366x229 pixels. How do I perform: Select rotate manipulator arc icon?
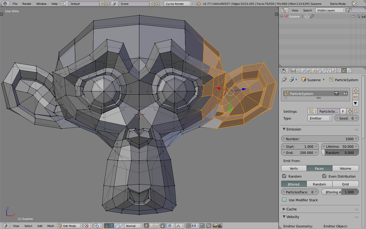116,226
